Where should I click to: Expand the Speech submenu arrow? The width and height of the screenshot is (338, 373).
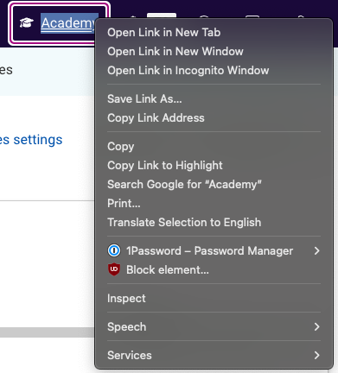(x=316, y=326)
